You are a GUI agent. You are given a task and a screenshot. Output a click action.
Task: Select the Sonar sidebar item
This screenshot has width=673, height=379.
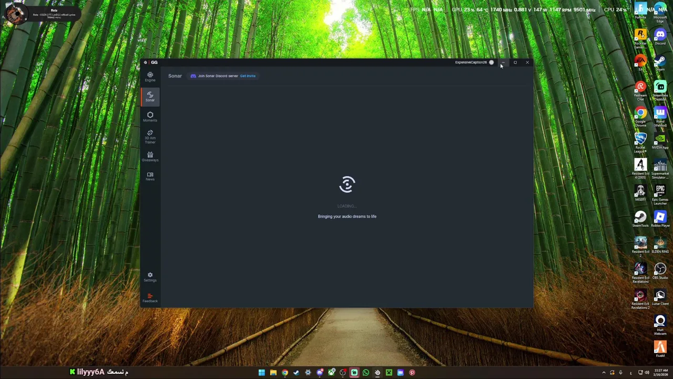pos(150,96)
